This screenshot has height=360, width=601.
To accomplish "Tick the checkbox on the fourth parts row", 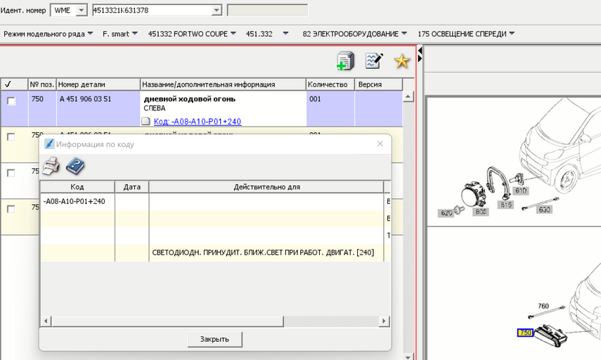I will pyautogui.click(x=11, y=209).
